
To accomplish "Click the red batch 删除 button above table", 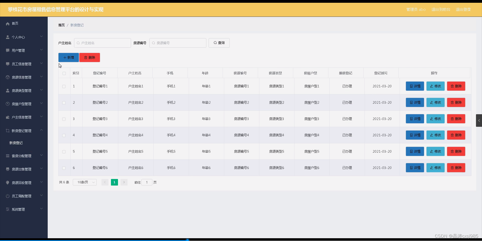I will (90, 57).
